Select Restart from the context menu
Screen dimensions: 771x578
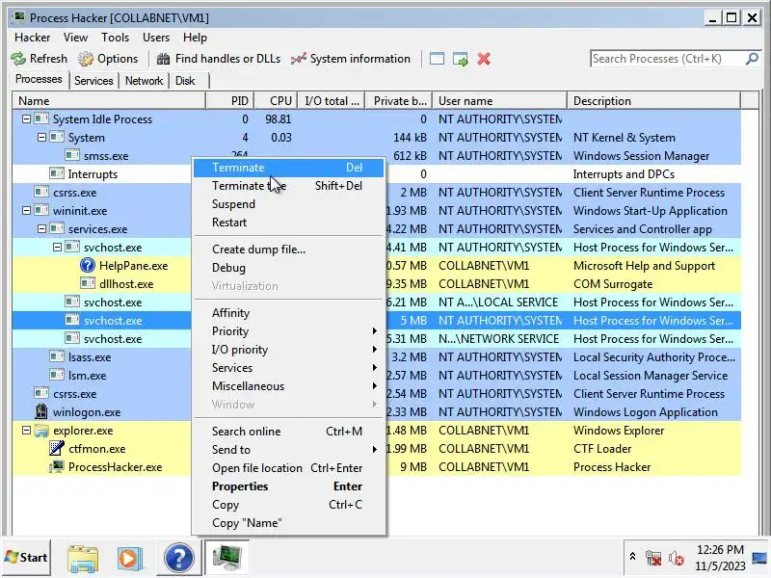(288, 223)
